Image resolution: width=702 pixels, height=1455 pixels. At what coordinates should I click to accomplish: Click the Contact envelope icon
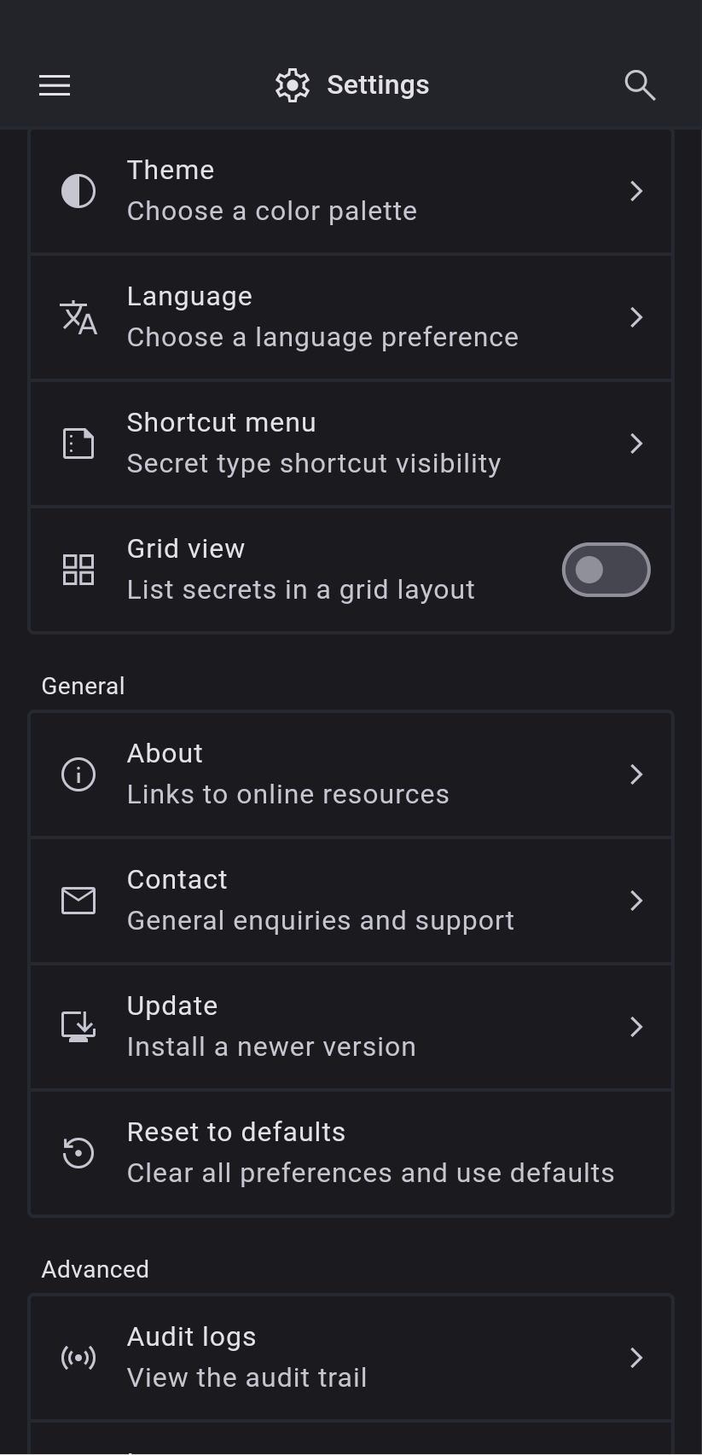click(78, 901)
